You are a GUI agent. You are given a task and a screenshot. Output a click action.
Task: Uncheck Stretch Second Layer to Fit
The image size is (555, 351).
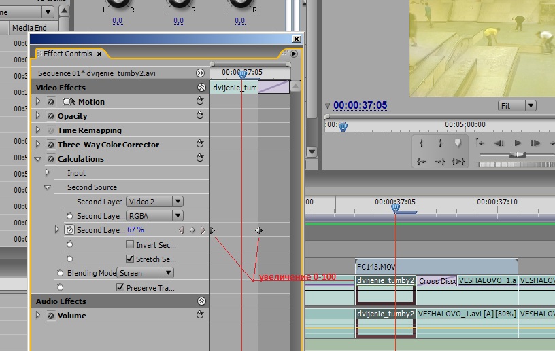point(130,259)
